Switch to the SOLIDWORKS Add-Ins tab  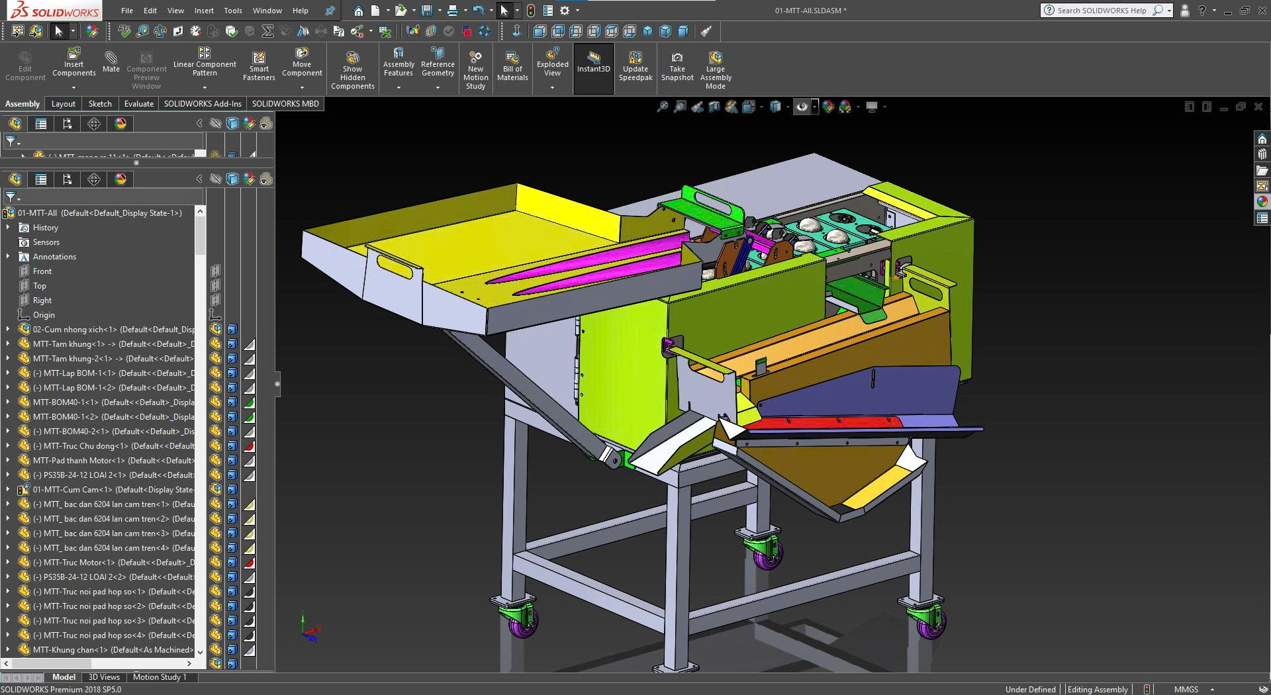click(203, 104)
